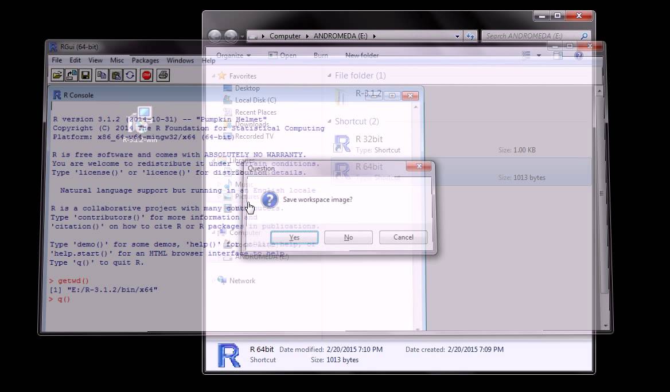Select Local Disk (C) in navigation pane
Viewport: 670px width, 392px height.
tap(255, 100)
